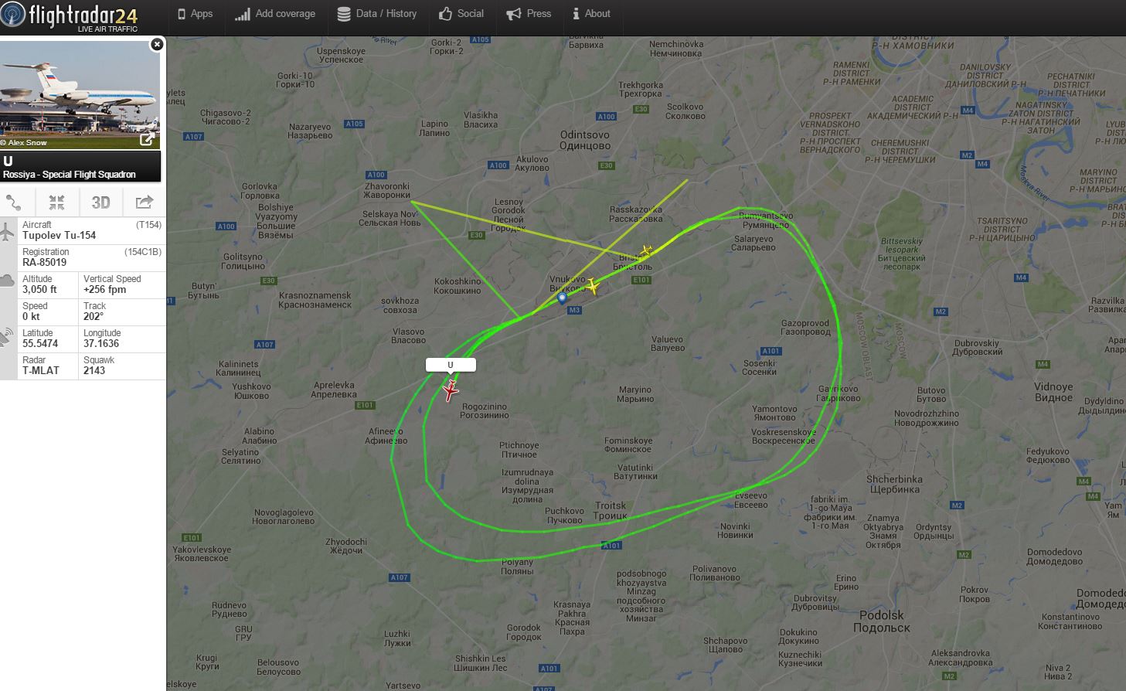Open the Data / History menu
Viewport: 1126px width, 691px height.
[377, 14]
